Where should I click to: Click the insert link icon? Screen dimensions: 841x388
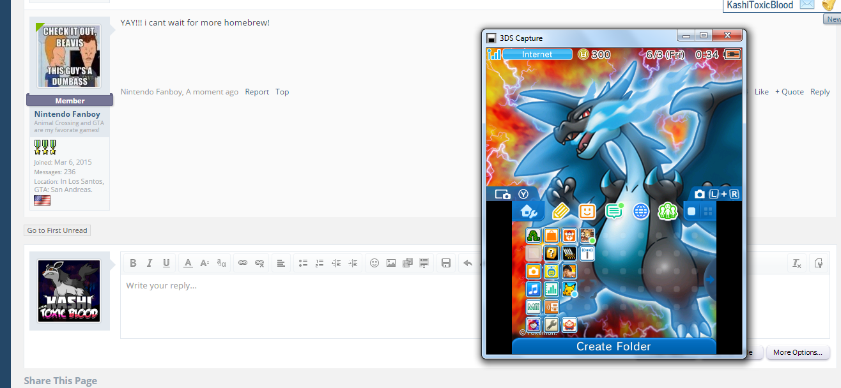243,263
